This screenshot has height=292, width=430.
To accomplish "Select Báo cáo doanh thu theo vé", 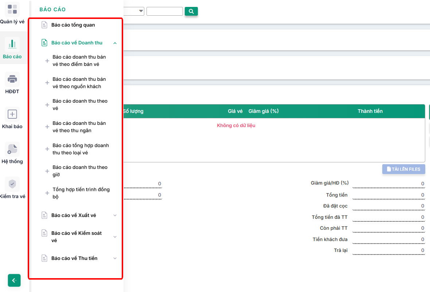I will 80,105.
